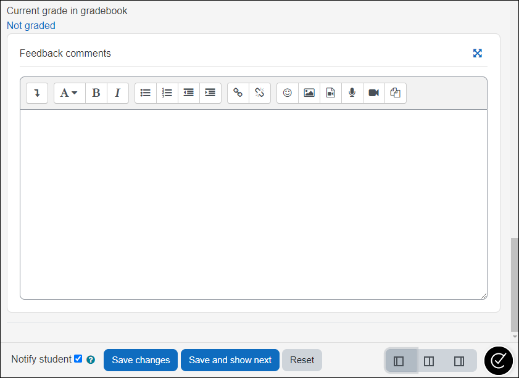This screenshot has width=519, height=378.
Task: Record audio feedback
Action: [x=352, y=92]
